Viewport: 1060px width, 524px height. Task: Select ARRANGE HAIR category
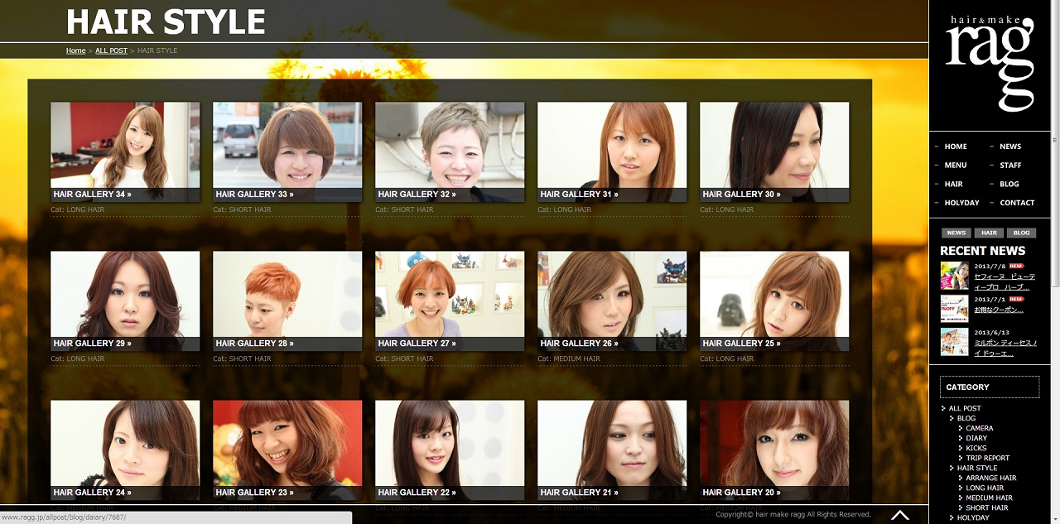(x=990, y=478)
